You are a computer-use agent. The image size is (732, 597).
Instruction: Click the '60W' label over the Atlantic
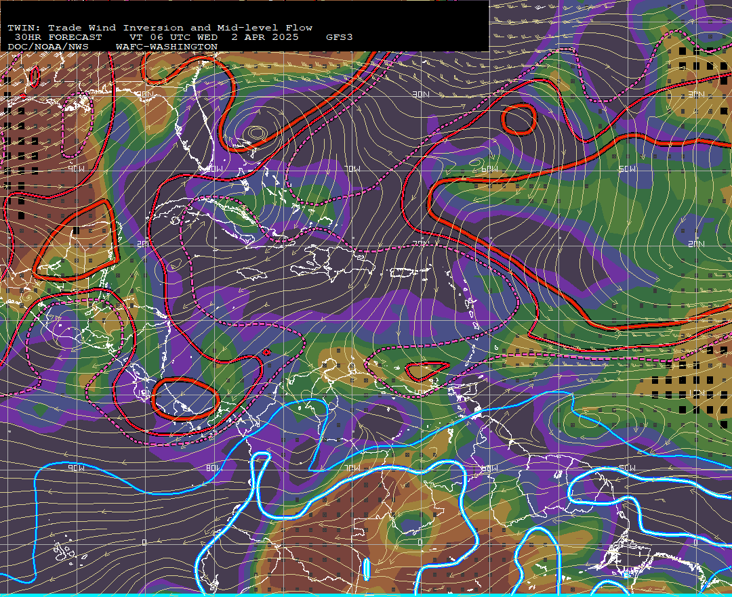pos(489,169)
